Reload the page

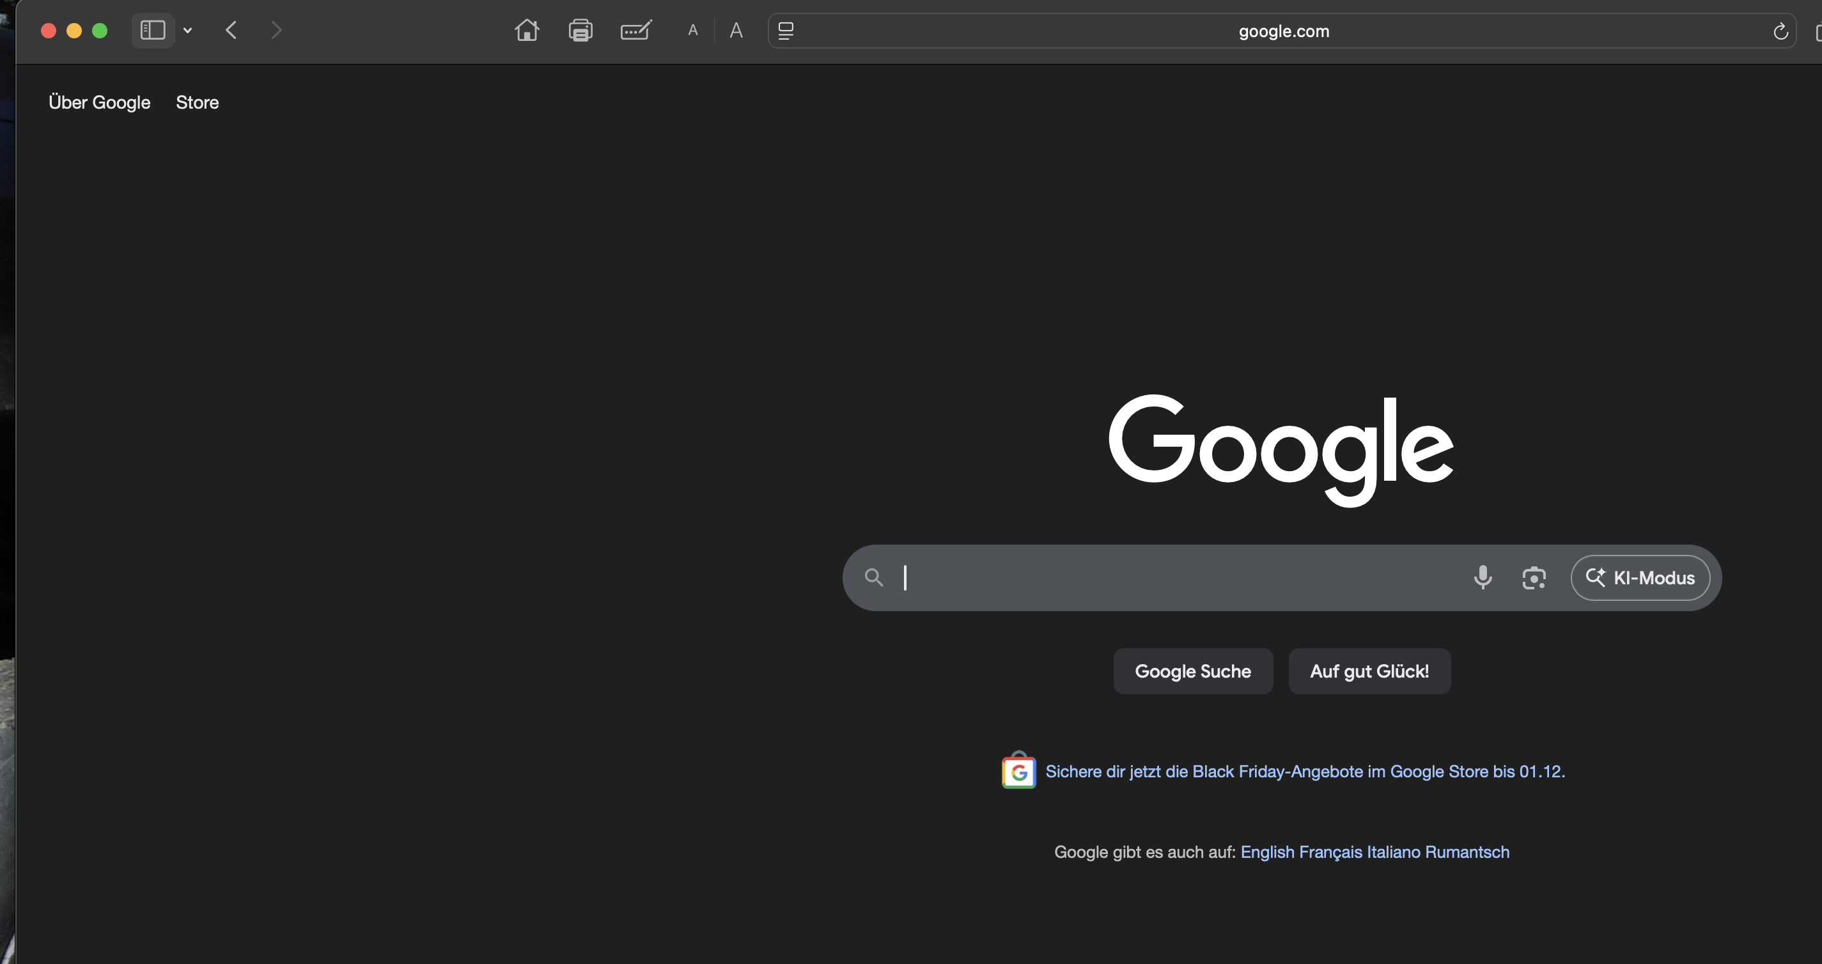point(1780,31)
